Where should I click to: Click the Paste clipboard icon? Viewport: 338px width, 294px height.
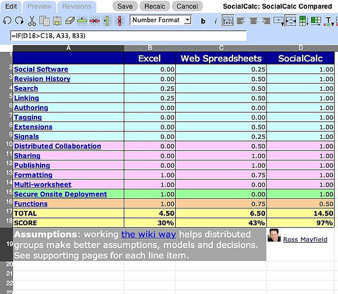[57, 21]
